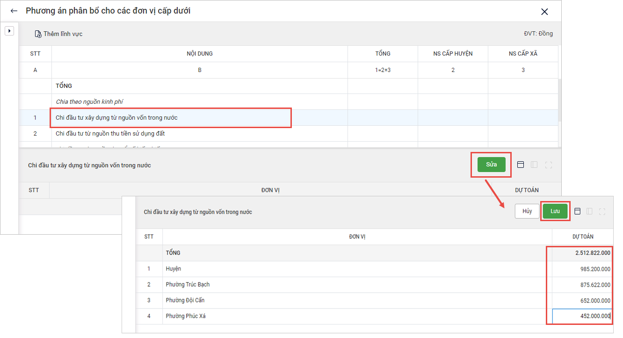The image size is (623, 338).
Task: Click horizontal split layout icon next to Lưu
Action: [x=578, y=211]
